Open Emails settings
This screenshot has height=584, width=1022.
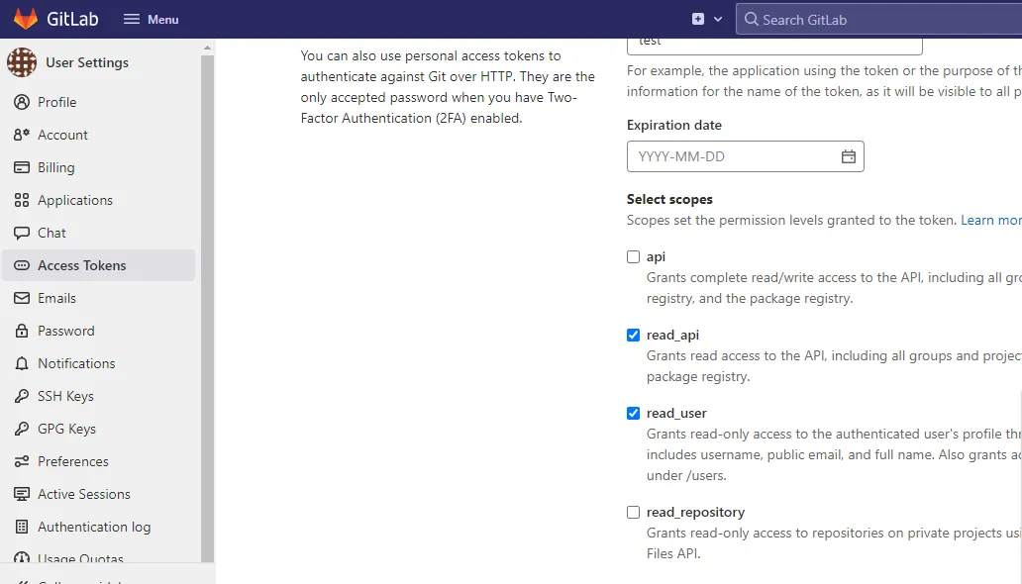click(99, 298)
